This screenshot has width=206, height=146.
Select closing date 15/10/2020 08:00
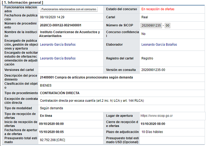(153, 124)
